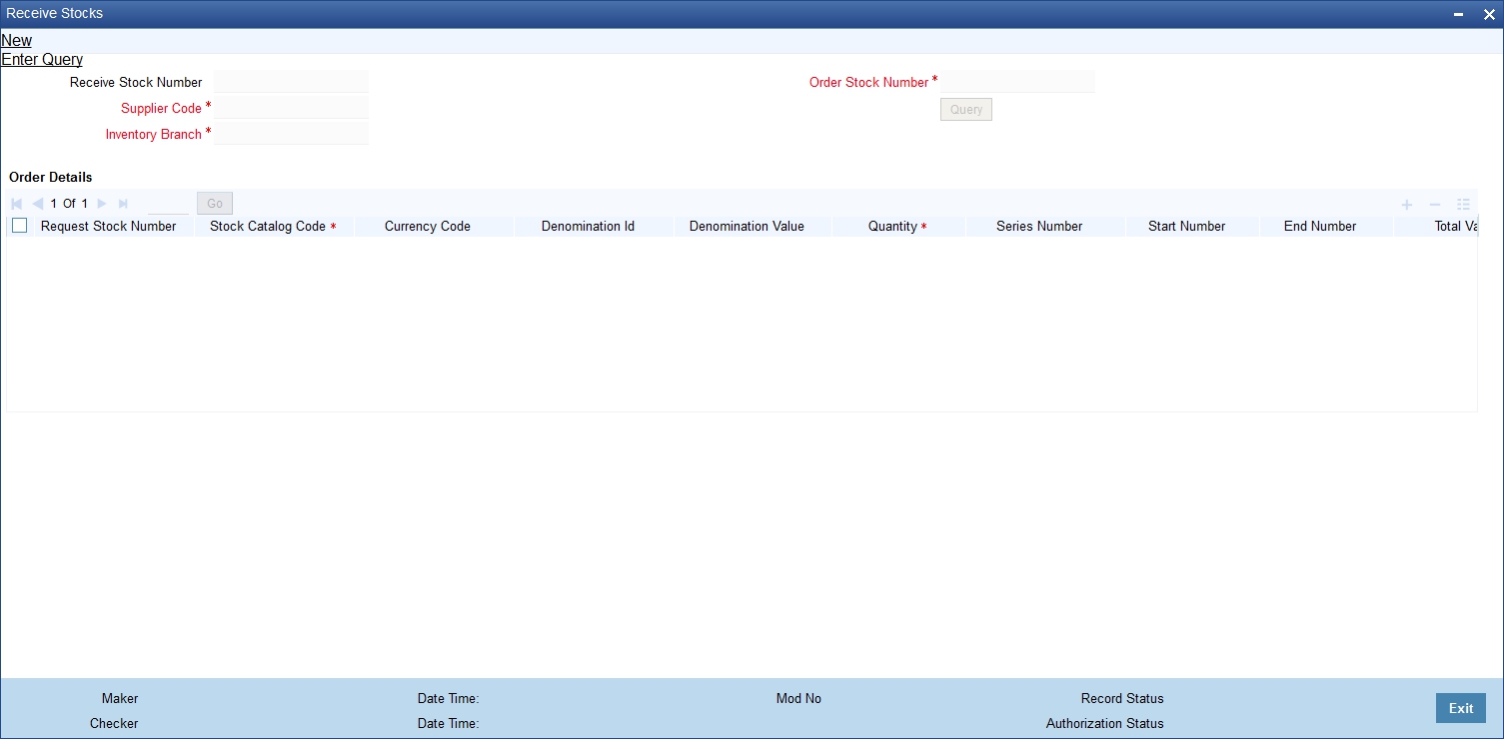Click the New action link
Viewport: 1504px width, 739px height.
tap(17, 41)
